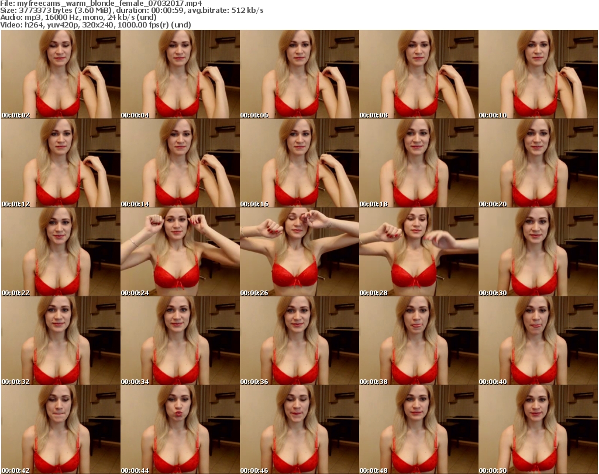Select the thumbnail stamped 00:00:18
This screenshot has height=474, width=599.
point(419,163)
